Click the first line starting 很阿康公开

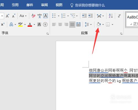[113, 71]
